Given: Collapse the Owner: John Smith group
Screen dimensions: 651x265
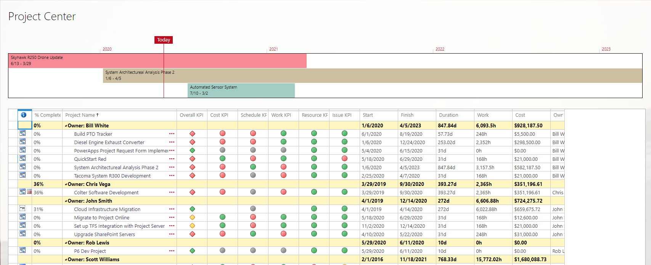Looking at the screenshot, I should (x=66, y=201).
